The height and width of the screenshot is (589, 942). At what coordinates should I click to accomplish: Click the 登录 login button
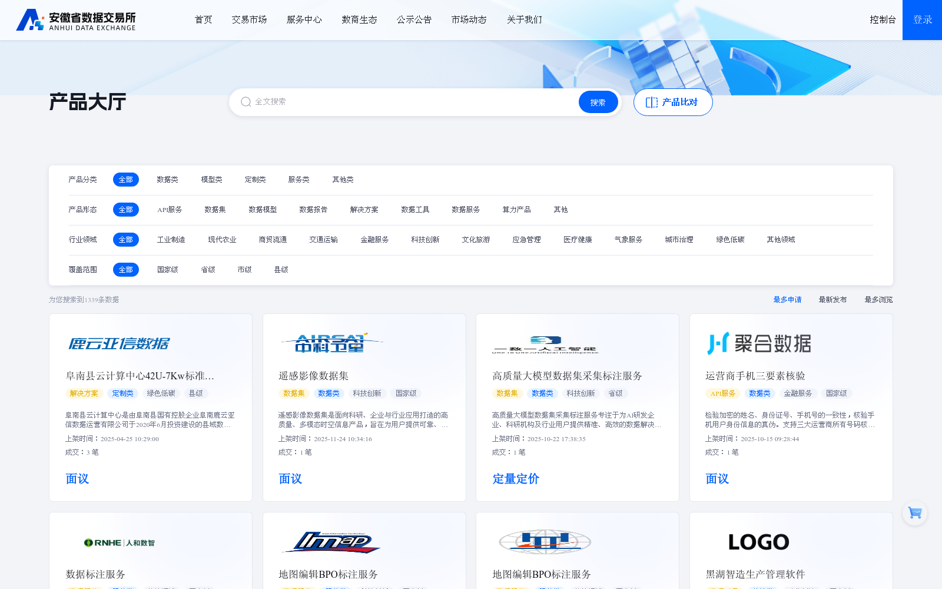[x=922, y=20]
